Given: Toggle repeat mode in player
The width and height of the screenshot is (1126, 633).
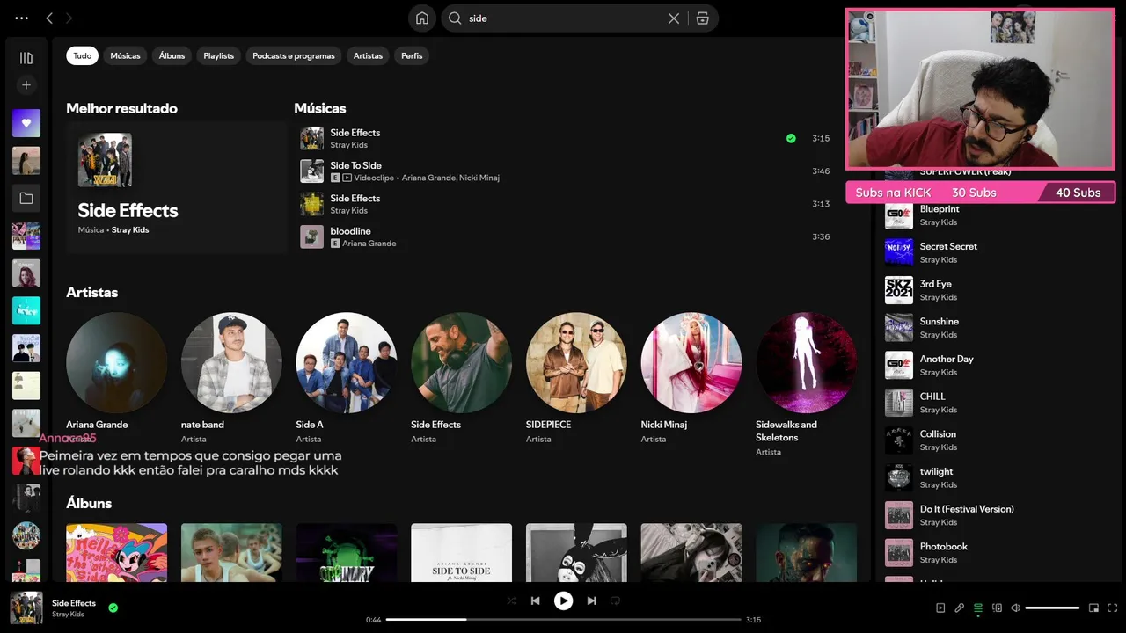Looking at the screenshot, I should [x=616, y=600].
